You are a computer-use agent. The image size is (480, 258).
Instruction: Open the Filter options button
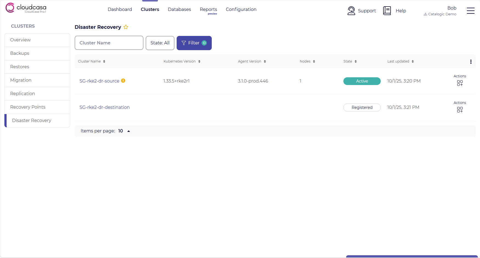194,43
